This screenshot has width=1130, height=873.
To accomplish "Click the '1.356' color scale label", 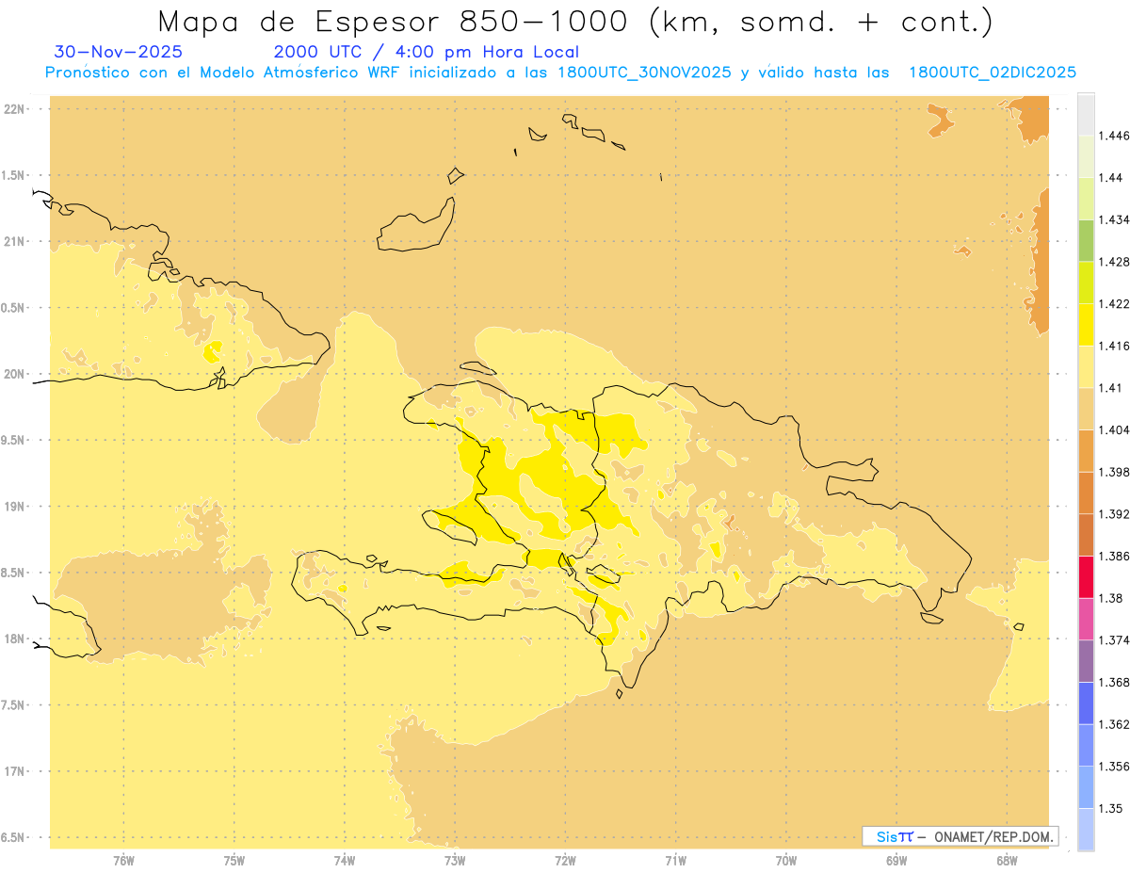I will 1113,766.
